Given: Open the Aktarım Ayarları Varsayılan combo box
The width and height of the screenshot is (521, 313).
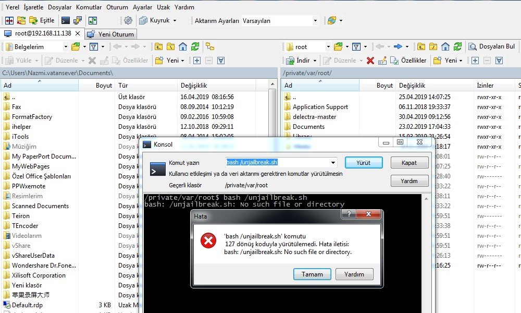Looking at the screenshot, I should tap(280, 21).
